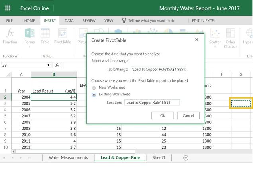Expand the Scatter chart dropdown arrow
Screen dimensions: 253x169
(x=215, y=47)
